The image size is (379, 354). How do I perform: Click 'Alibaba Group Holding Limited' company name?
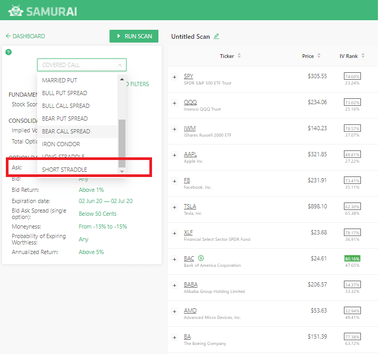214,291
